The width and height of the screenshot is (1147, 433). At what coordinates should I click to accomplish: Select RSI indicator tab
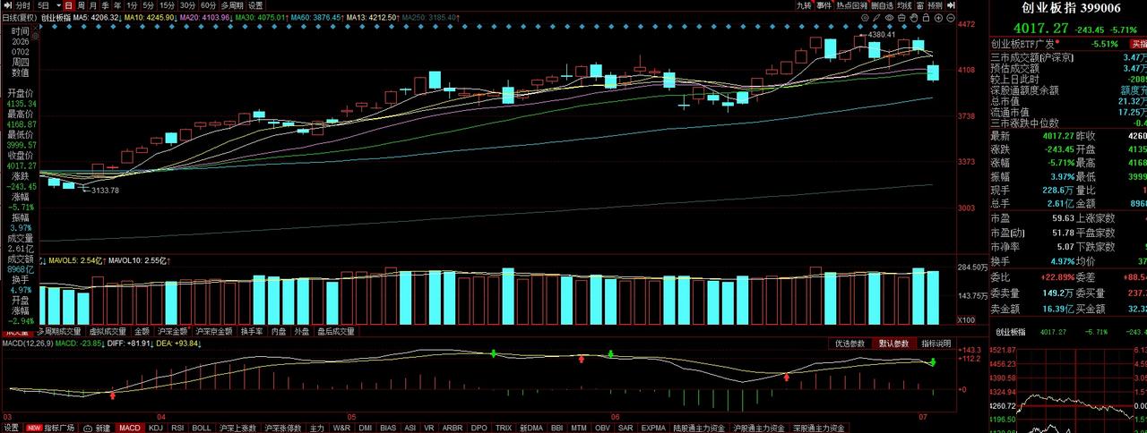(177, 428)
